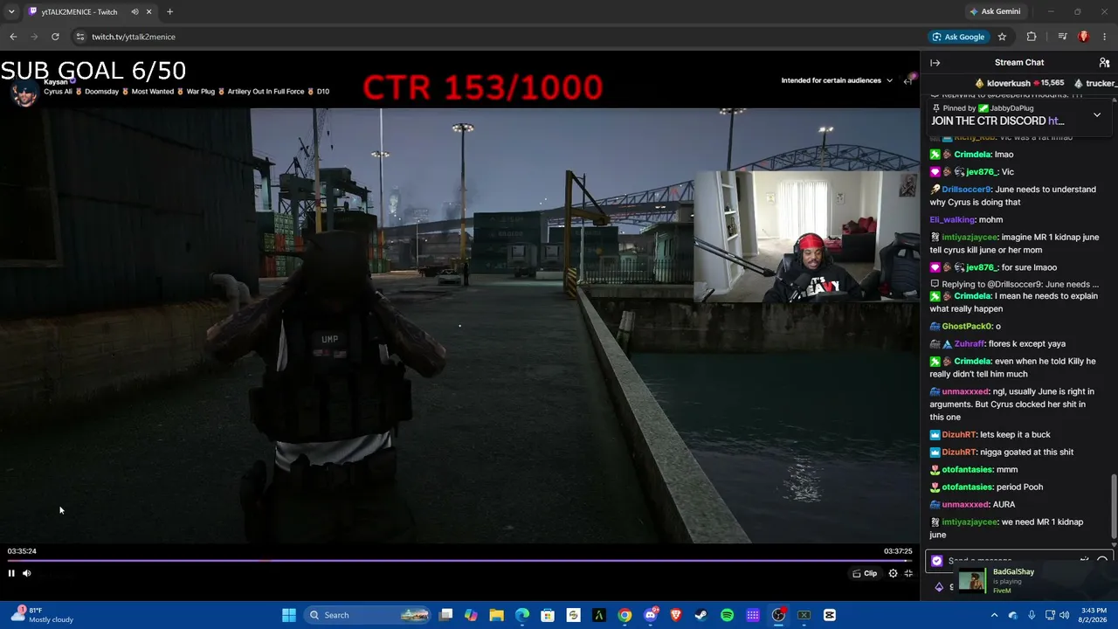Screen dimensions: 1118x629
Task: Open the video player settings gear
Action: (893, 573)
